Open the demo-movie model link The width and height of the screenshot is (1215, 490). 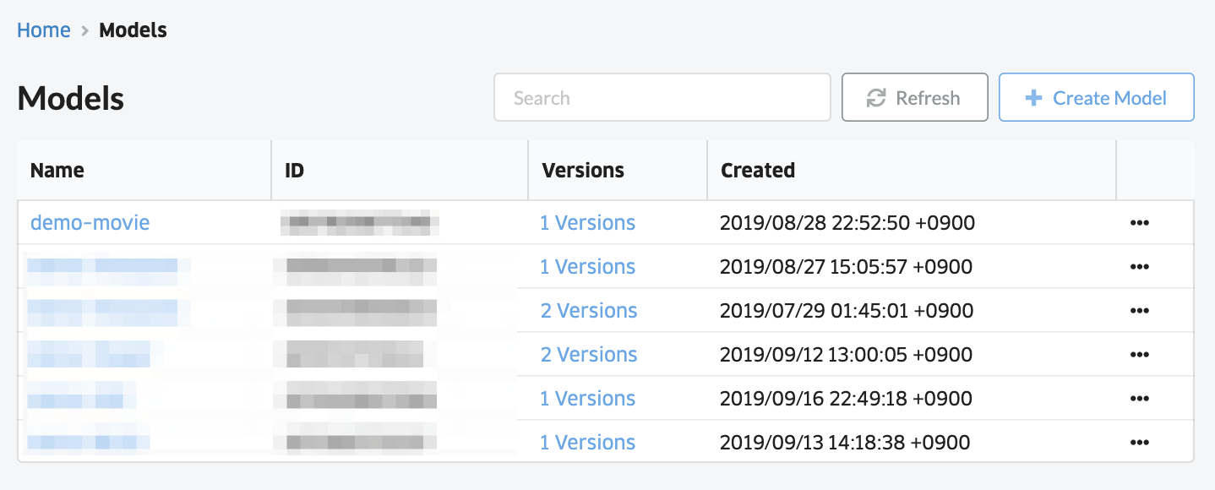click(90, 223)
